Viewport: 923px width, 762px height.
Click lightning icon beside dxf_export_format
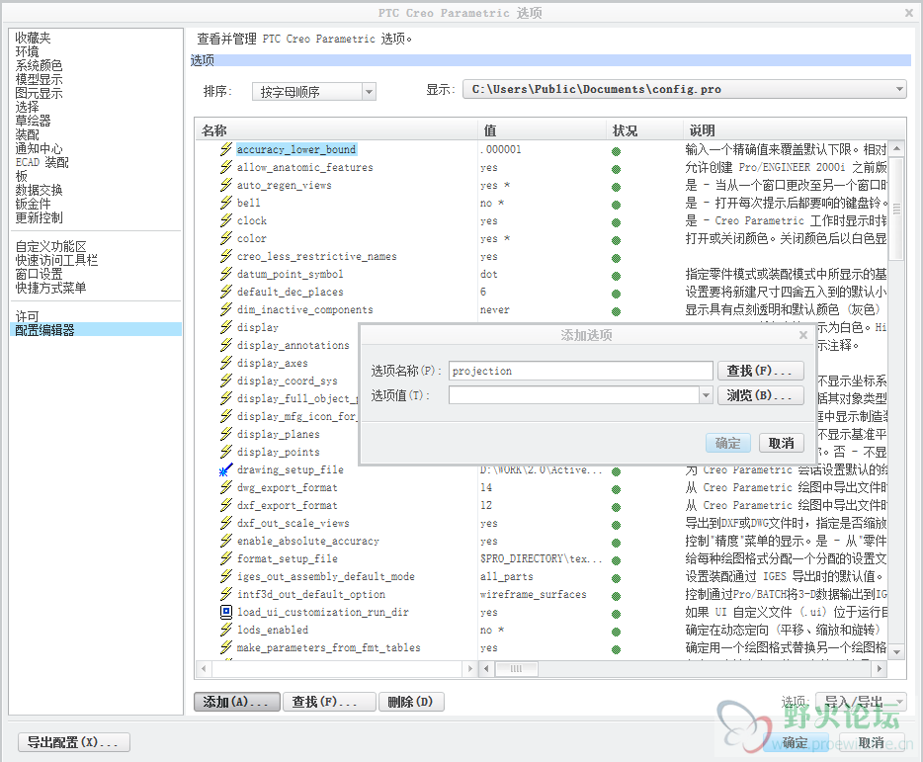click(226, 505)
